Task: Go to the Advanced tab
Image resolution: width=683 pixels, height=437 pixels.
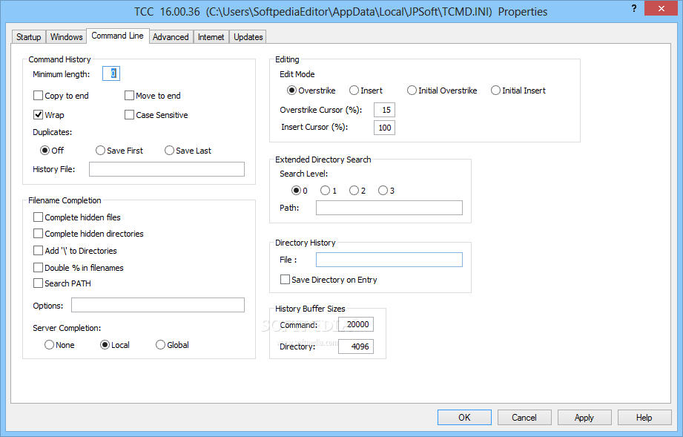Action: [171, 37]
